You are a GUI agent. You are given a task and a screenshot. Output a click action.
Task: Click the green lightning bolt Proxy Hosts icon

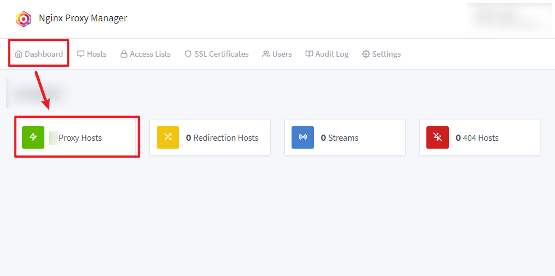click(x=33, y=137)
